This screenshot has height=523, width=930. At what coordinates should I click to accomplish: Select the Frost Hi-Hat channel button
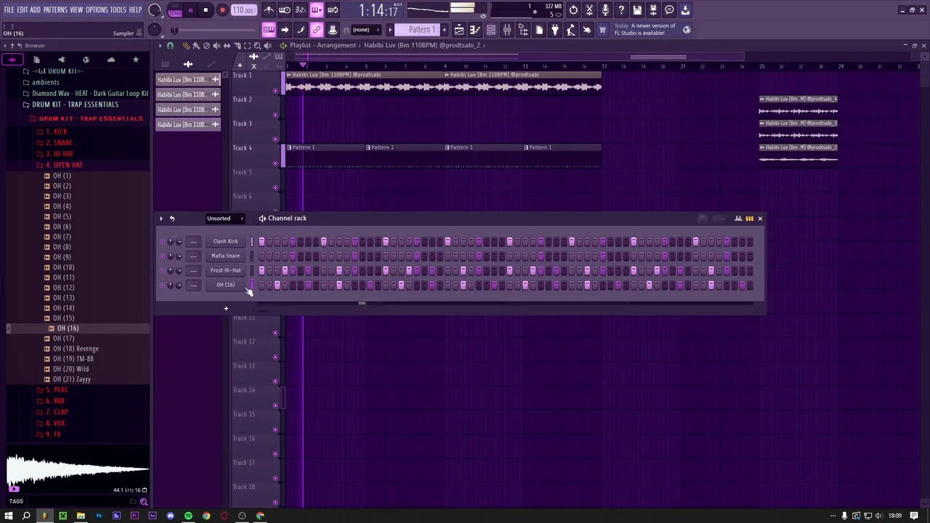click(x=225, y=270)
